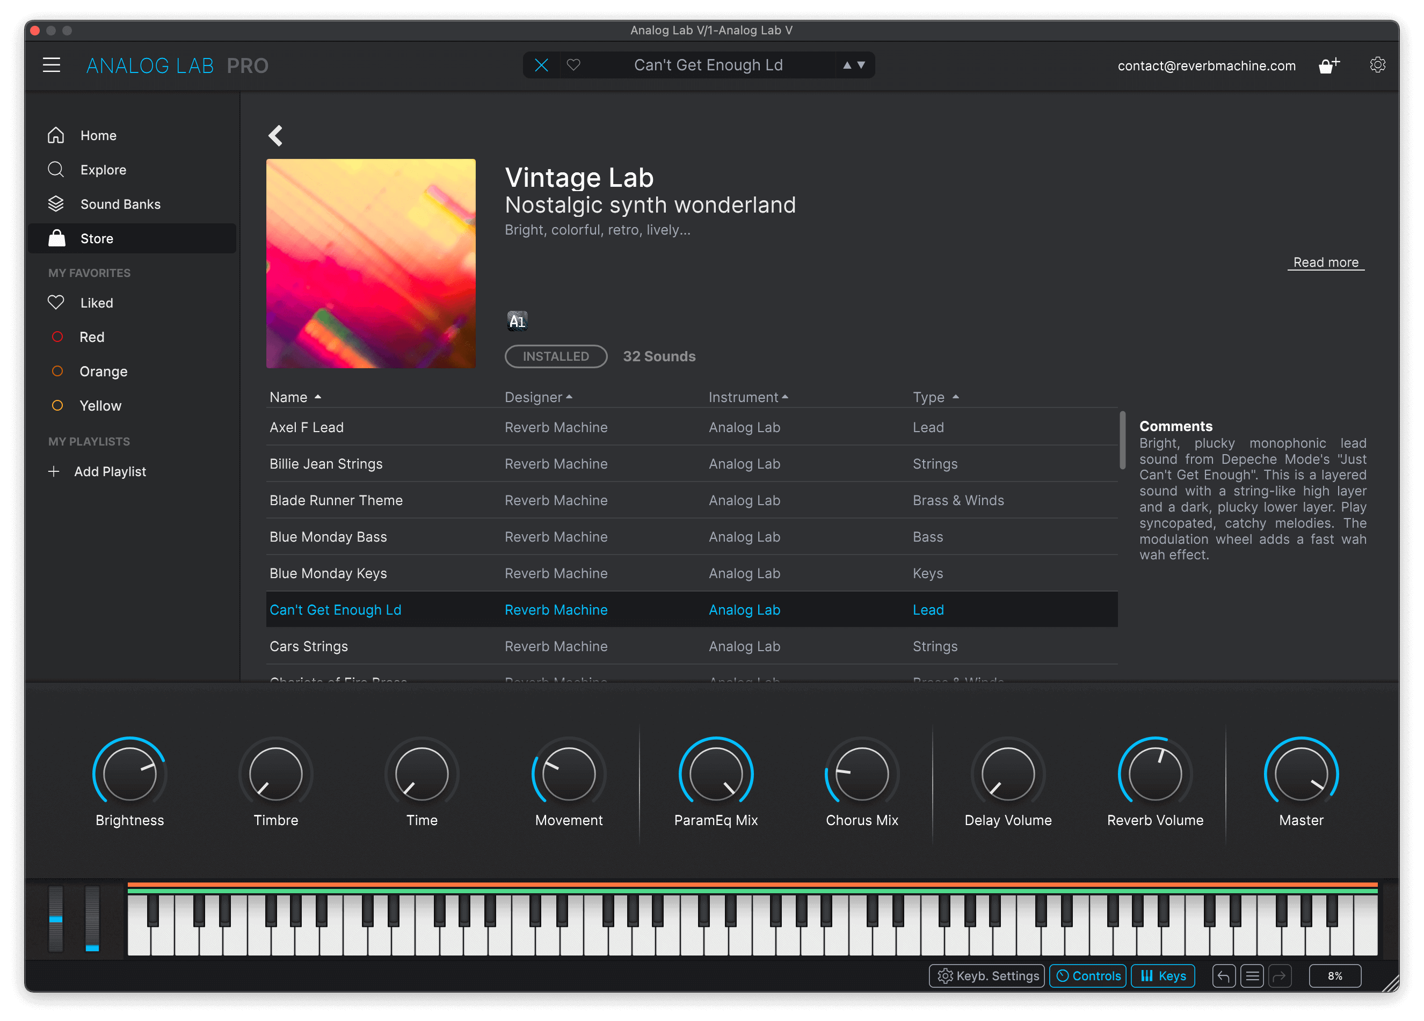Sort the list by Instrument column
Screen dimensions: 1424x1021
(x=748, y=397)
